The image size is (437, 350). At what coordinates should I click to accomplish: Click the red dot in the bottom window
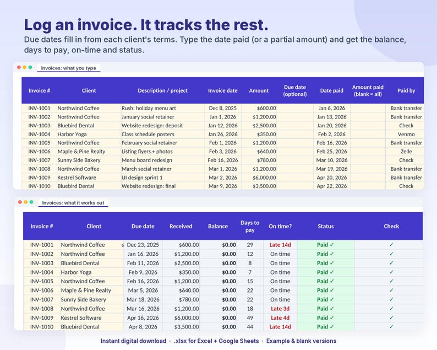click(20, 202)
